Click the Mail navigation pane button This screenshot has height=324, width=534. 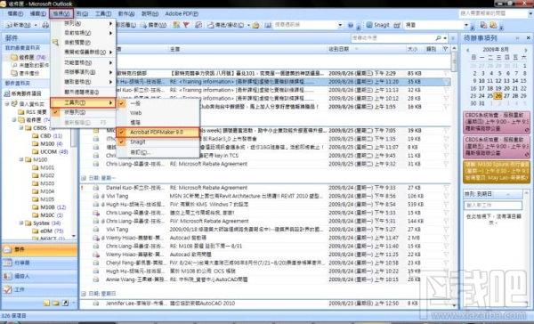point(39,250)
